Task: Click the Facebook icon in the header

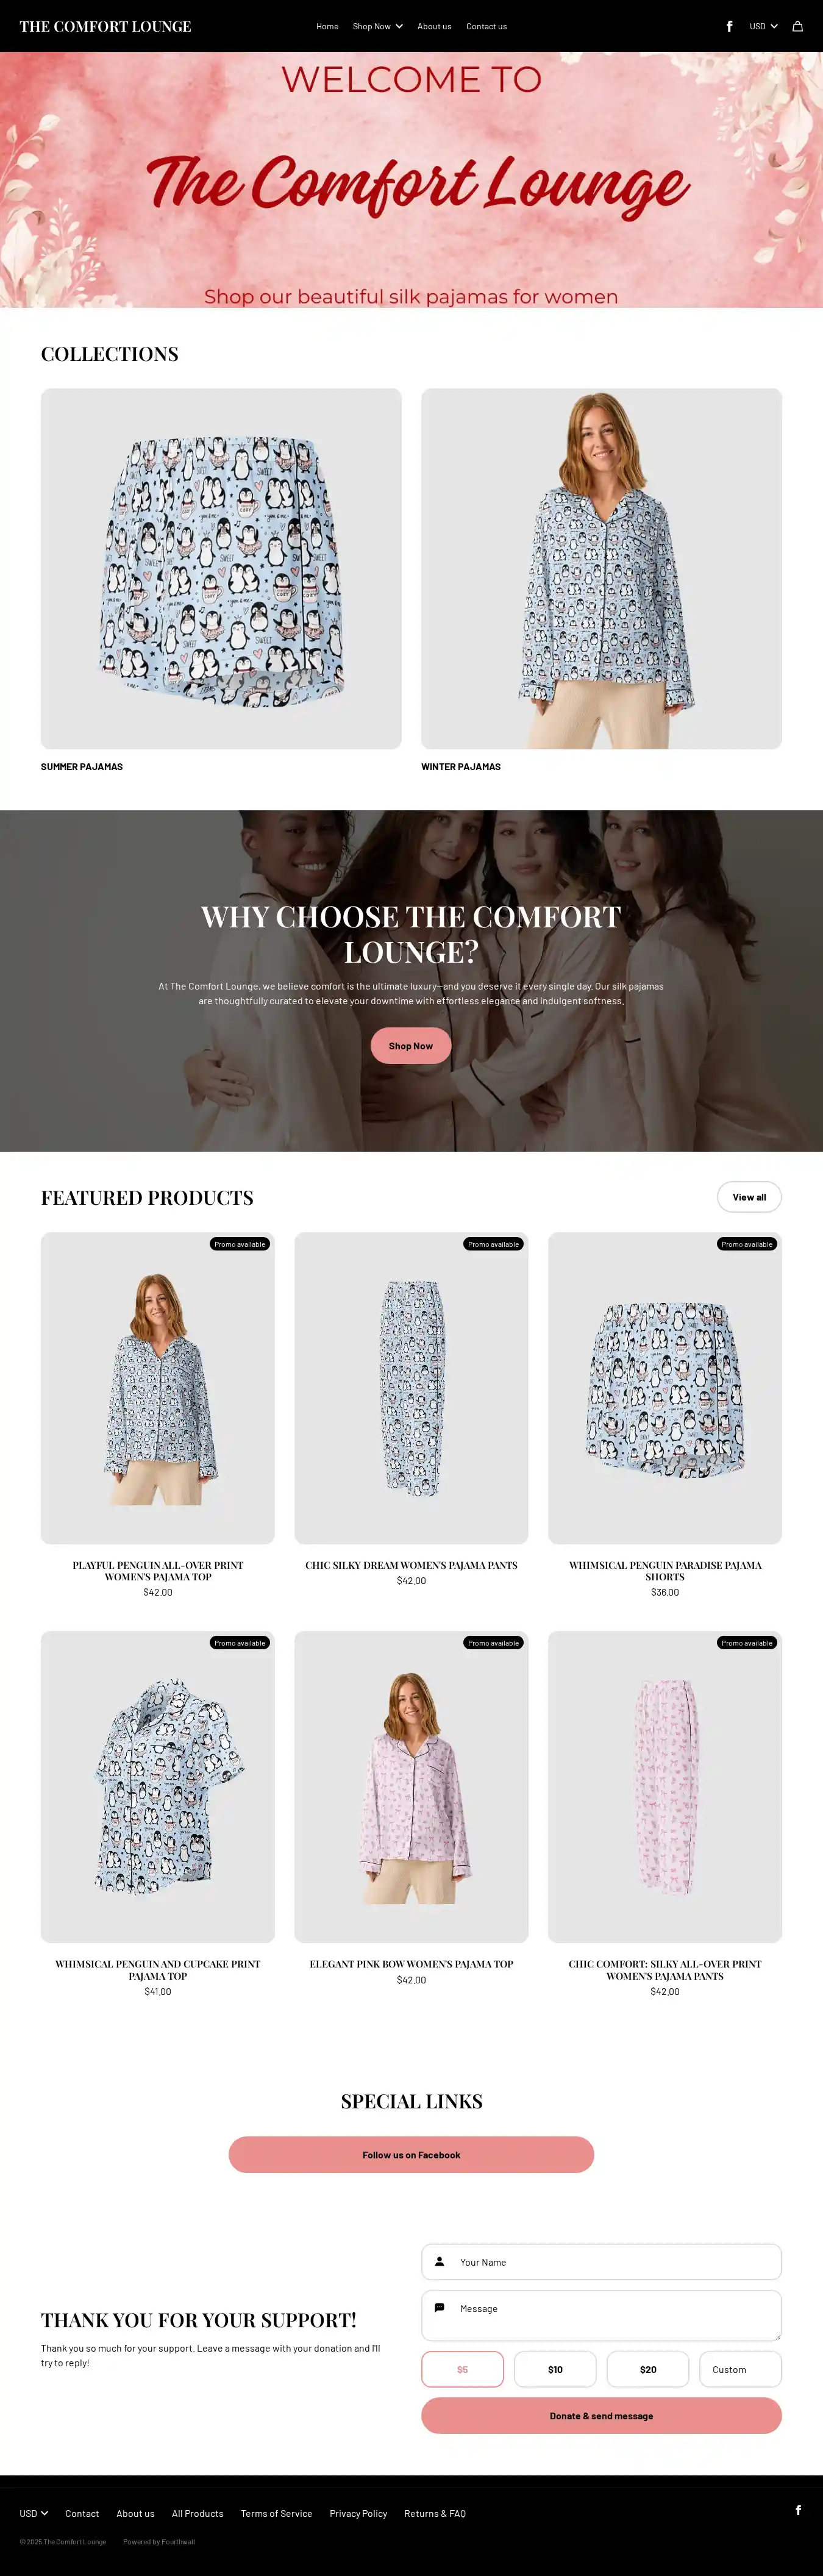Action: coord(729,26)
